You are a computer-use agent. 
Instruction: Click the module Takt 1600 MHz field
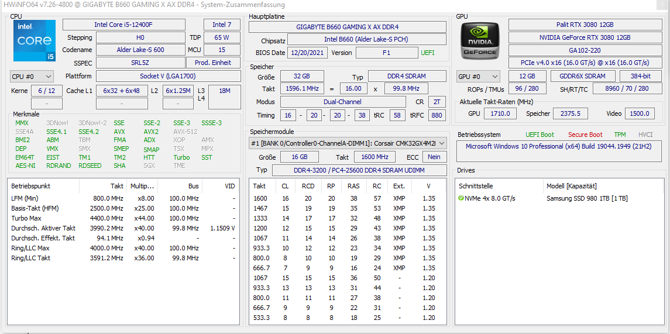(x=374, y=157)
